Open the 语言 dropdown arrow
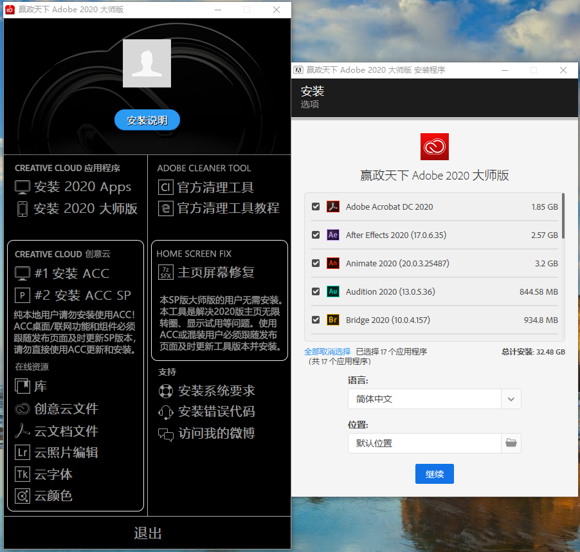 coord(511,399)
